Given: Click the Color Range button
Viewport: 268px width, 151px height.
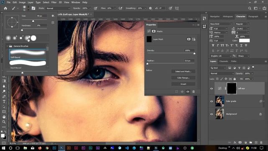Looking at the screenshot, I should 183,78.
